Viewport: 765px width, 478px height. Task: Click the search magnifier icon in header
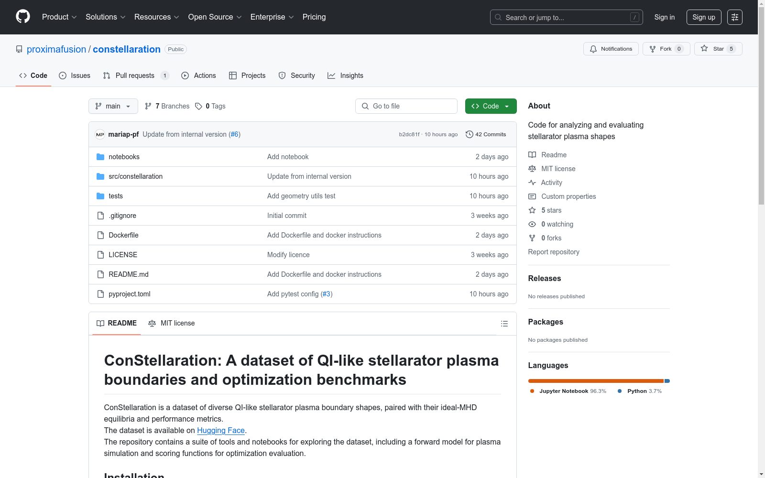[498, 17]
